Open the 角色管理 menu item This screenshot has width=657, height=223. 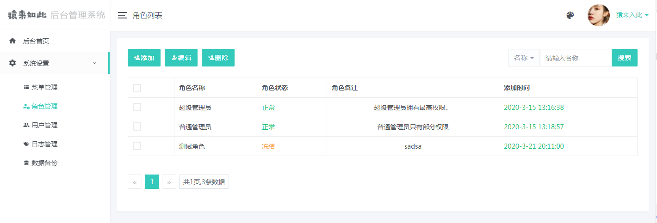coord(44,106)
